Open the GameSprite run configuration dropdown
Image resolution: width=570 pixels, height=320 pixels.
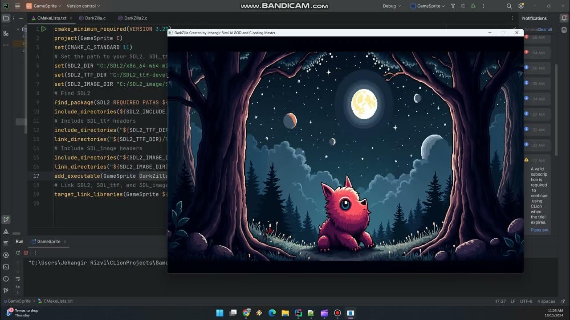[428, 6]
